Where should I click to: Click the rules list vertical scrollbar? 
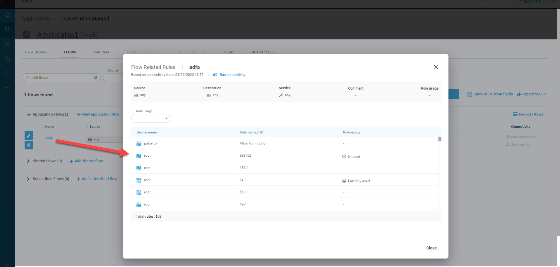coord(440,139)
